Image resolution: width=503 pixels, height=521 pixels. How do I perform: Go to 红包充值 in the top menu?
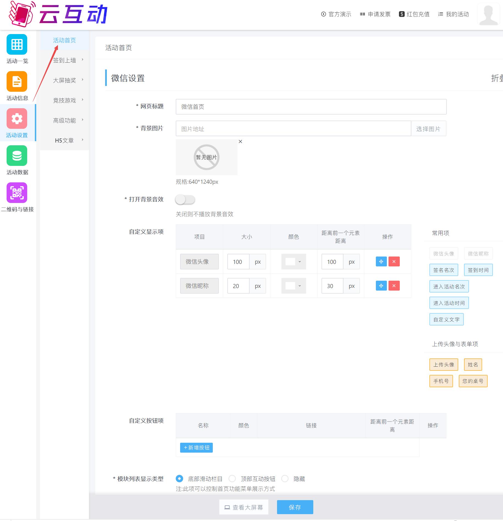click(414, 14)
